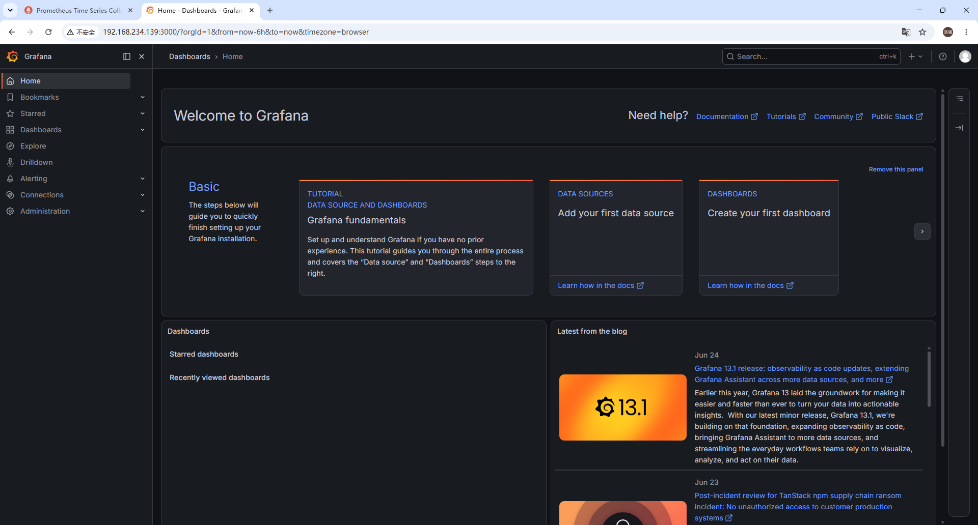The image size is (978, 525).
Task: Open Learn how in docs under Dashboards
Action: click(750, 285)
